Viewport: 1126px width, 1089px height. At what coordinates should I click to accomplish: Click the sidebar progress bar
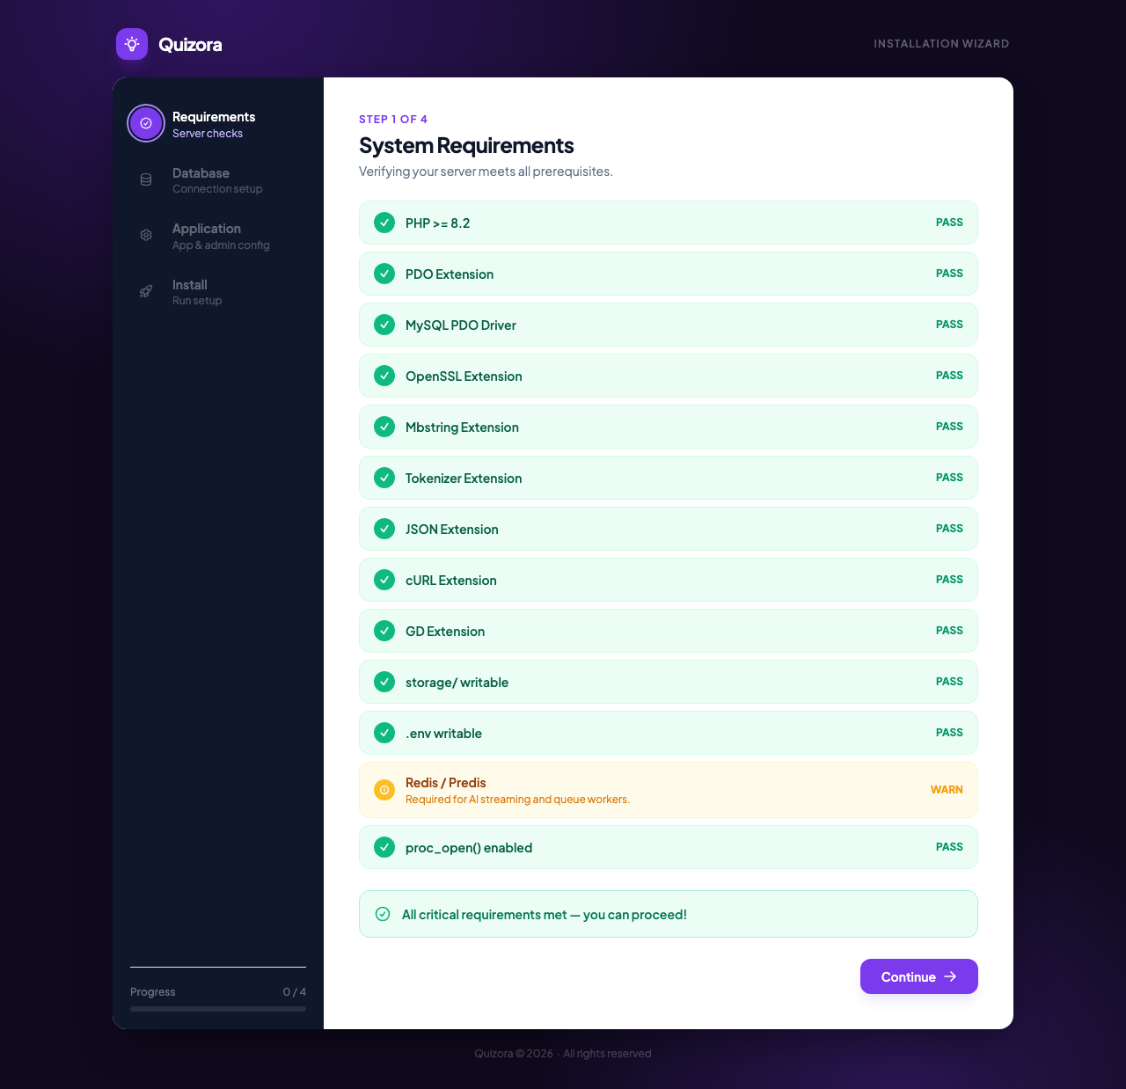pos(218,1009)
